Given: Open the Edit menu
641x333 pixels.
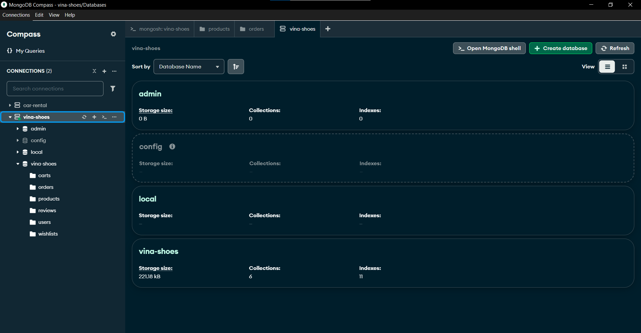Looking at the screenshot, I should click(x=39, y=15).
